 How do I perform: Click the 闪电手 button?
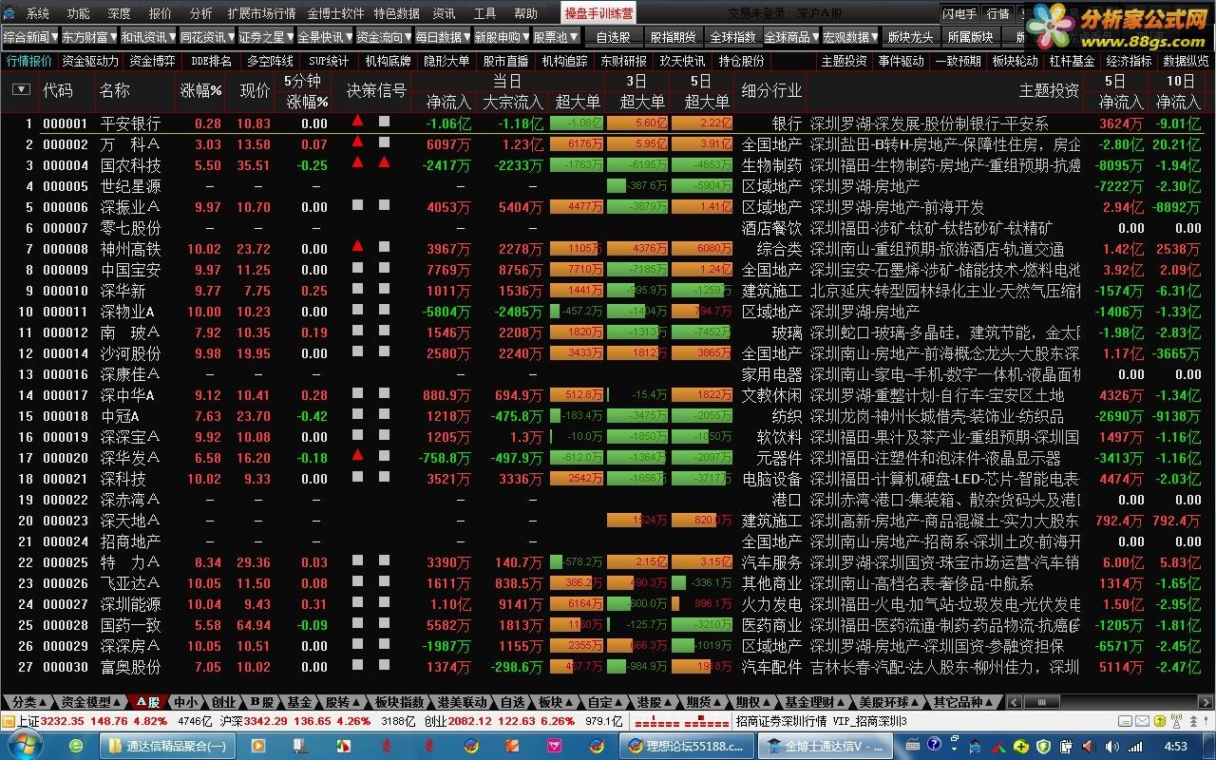[x=959, y=13]
